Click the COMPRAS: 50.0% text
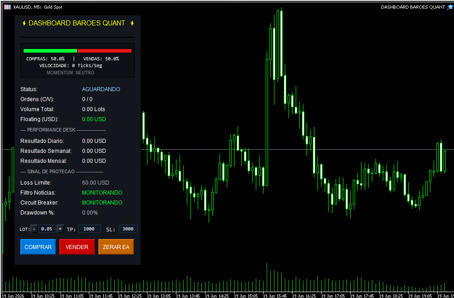Screen dimensions: 454x298 pyautogui.click(x=45, y=59)
